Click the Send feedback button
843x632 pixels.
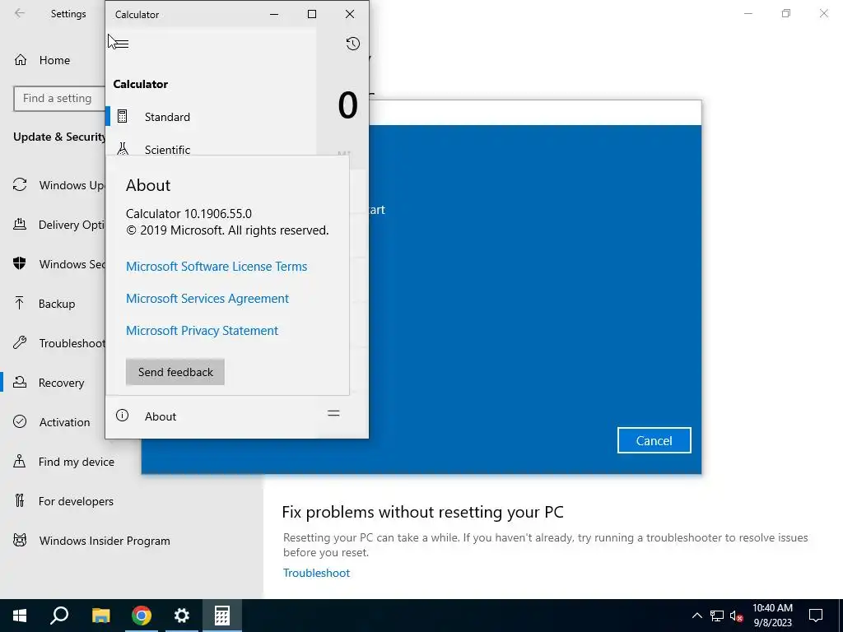pyautogui.click(x=175, y=372)
